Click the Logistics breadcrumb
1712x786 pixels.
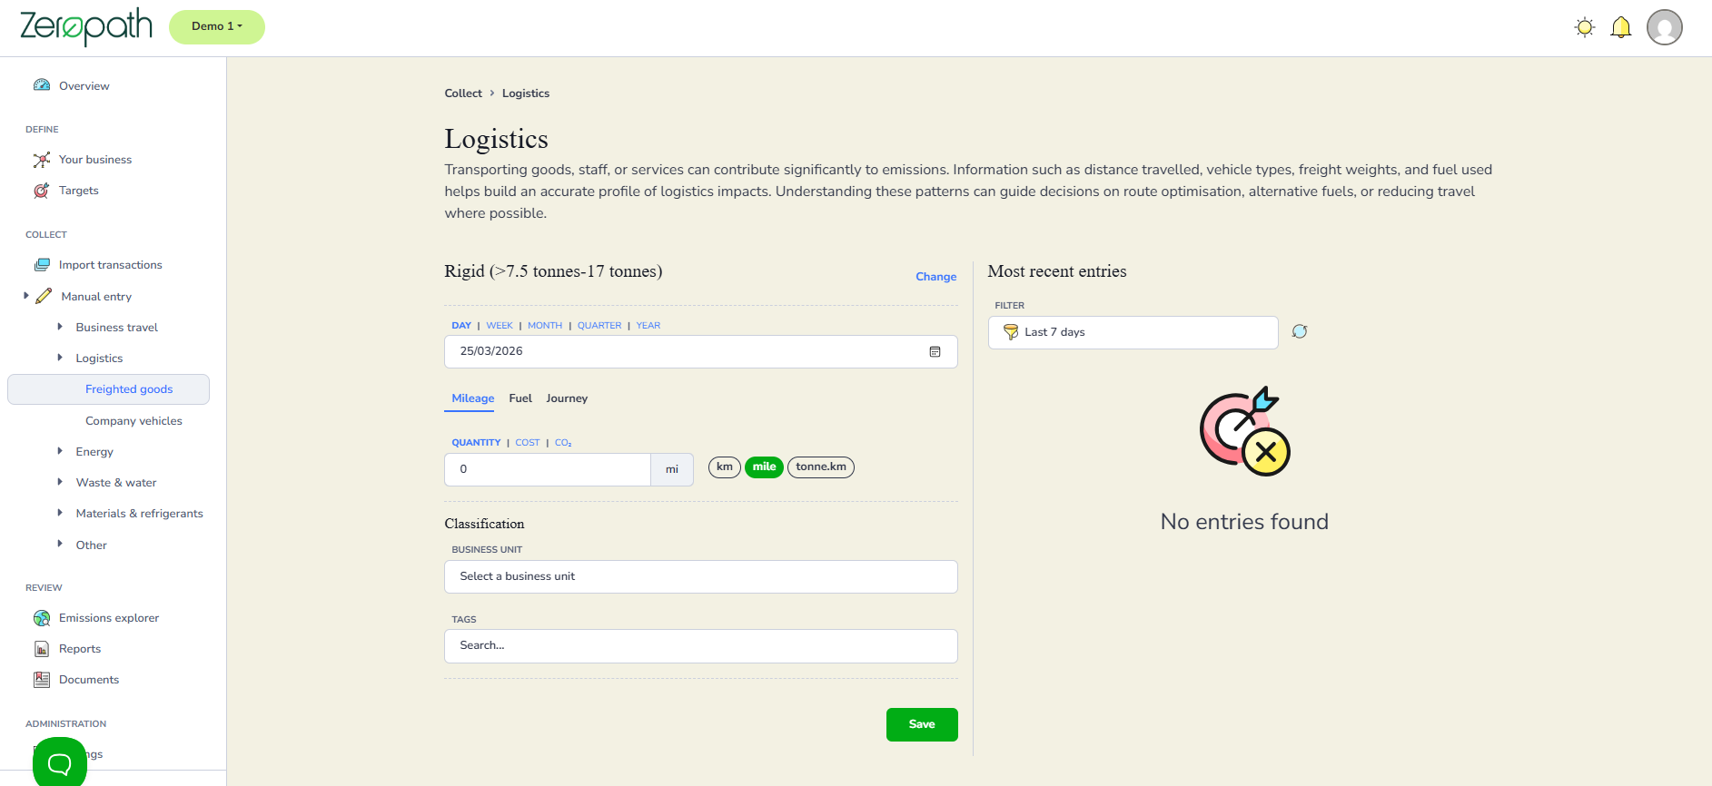[x=526, y=93]
